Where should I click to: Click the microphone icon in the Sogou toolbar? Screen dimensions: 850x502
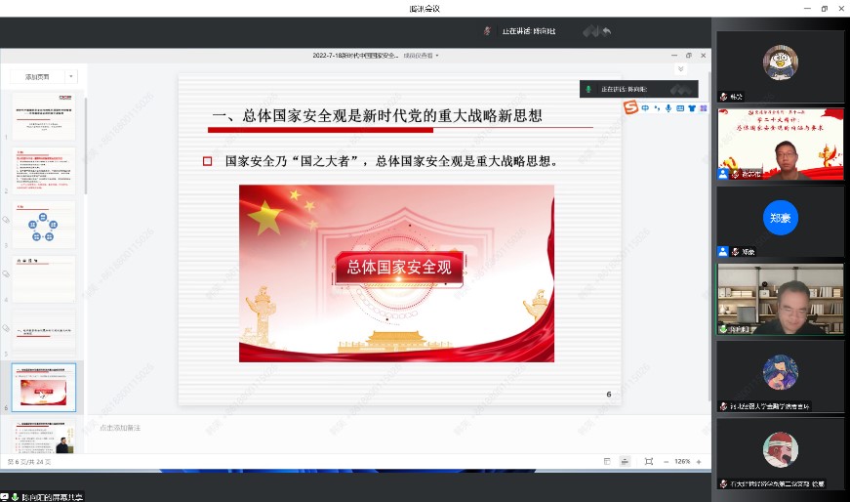click(x=668, y=107)
